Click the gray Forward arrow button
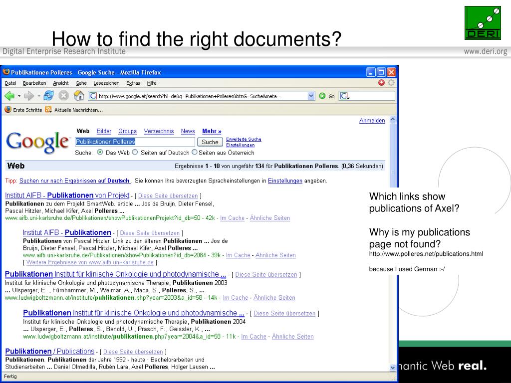This screenshot has height=383, width=511. click(x=29, y=96)
